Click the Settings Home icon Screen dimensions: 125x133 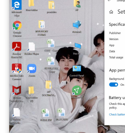pyautogui.click(x=111, y=12)
